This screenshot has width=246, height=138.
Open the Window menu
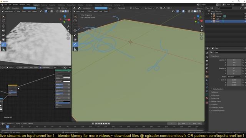pos(22,5)
